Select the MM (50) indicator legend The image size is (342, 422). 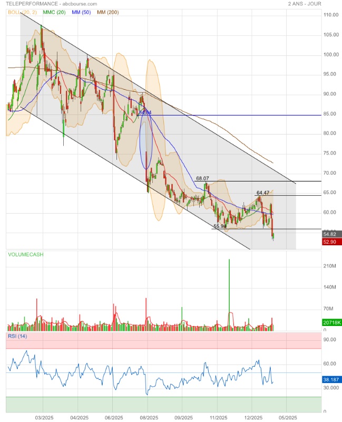pos(81,12)
